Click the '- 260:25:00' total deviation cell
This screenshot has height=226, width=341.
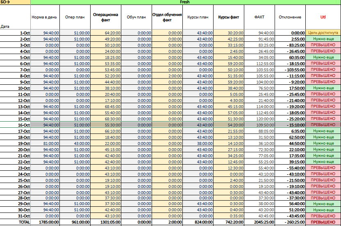click(x=290, y=222)
